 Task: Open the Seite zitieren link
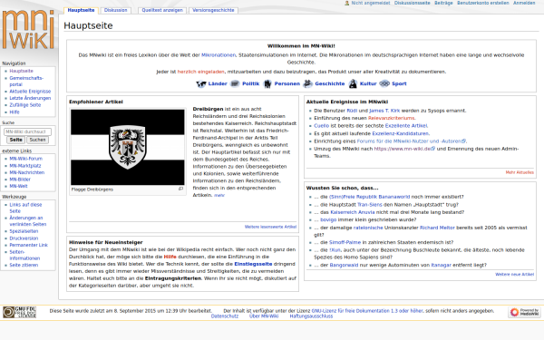(x=24, y=265)
